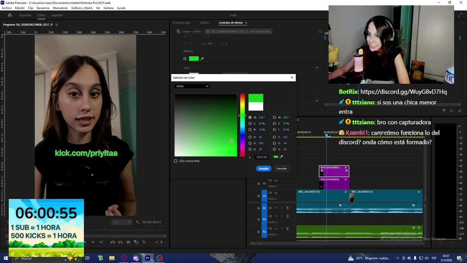Click the Home icon in Premiere header
Image resolution: width=467 pixels, height=263 pixels.
[x=10, y=15]
